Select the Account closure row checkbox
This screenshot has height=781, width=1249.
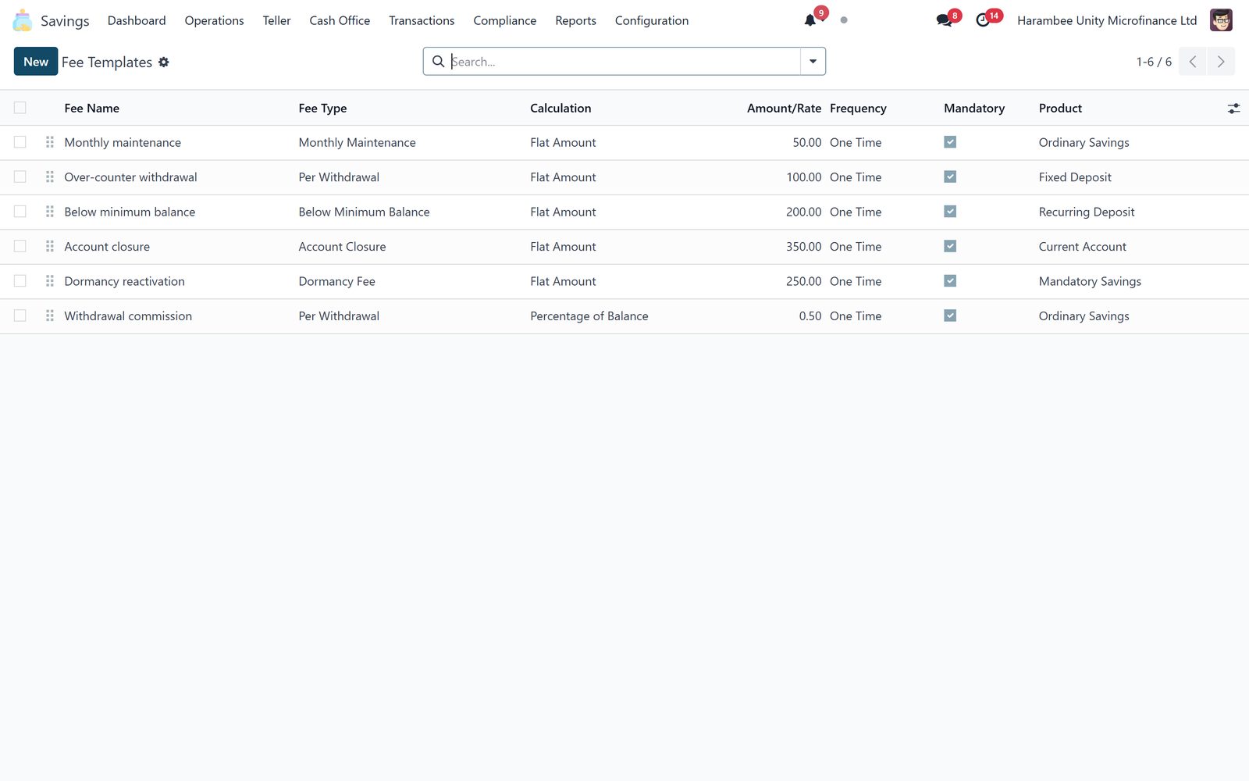[20, 247]
